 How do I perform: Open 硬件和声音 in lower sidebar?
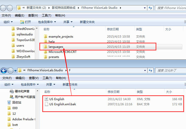tap(20, 91)
